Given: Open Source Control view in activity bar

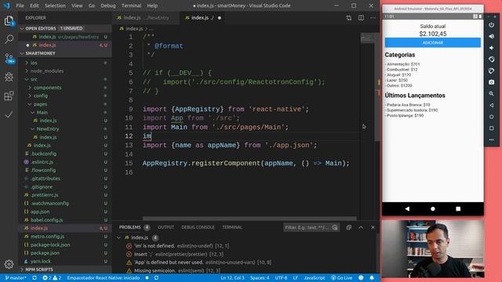Looking at the screenshot, I should click(9, 59).
